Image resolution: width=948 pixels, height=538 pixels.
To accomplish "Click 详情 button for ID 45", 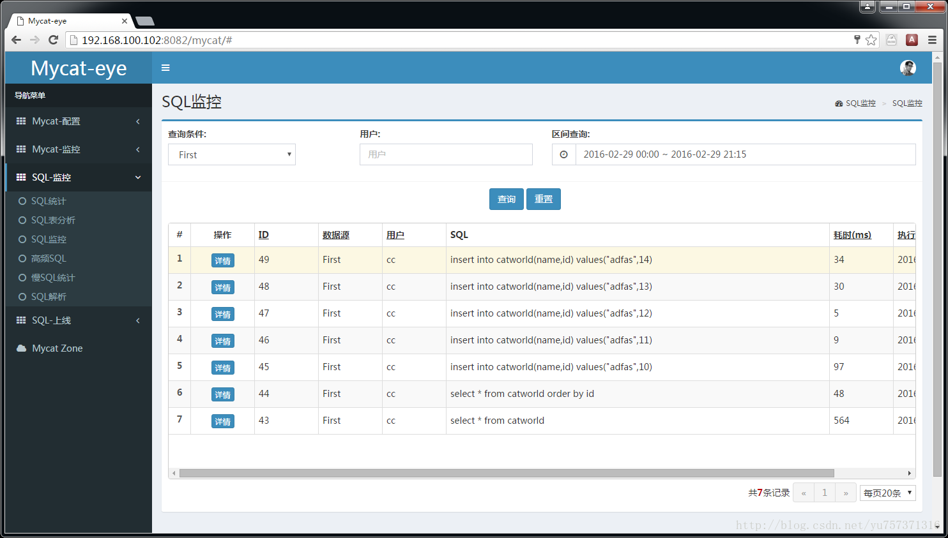I will (223, 368).
